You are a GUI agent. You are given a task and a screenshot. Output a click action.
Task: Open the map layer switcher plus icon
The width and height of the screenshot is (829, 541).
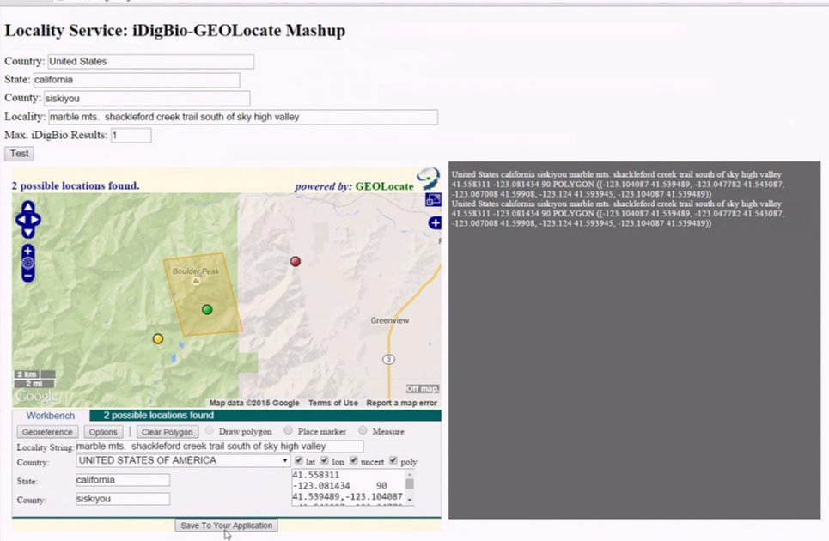pos(436,223)
